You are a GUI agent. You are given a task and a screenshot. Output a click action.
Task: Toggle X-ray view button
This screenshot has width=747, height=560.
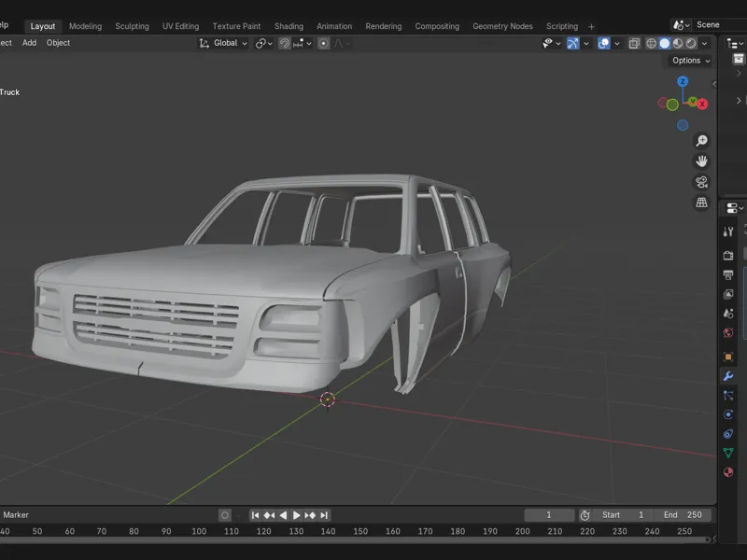coord(634,43)
